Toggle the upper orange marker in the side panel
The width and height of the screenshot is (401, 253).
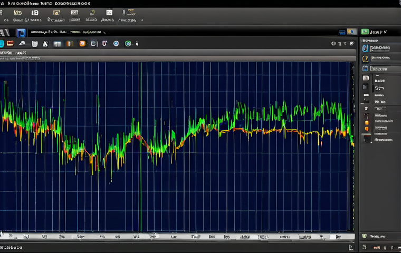367,123
